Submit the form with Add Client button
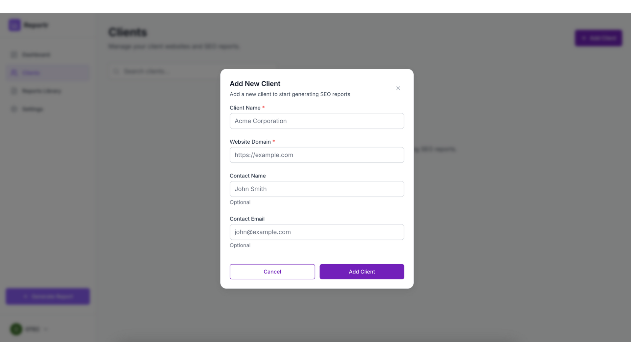631x355 pixels. click(x=362, y=272)
